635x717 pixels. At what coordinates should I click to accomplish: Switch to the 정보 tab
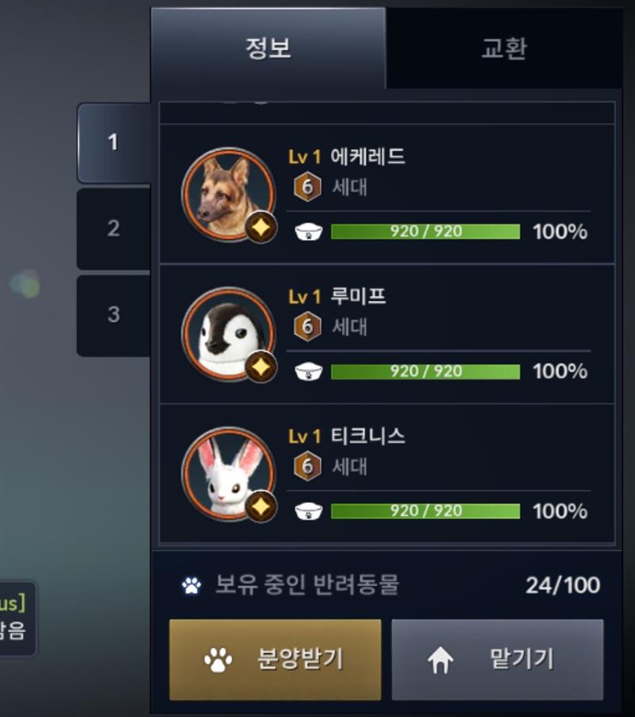pyautogui.click(x=268, y=48)
